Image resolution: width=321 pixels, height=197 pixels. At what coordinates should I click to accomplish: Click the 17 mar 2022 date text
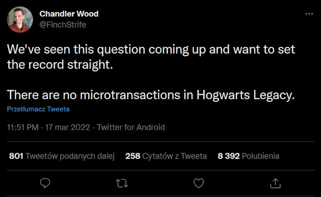click(x=67, y=127)
